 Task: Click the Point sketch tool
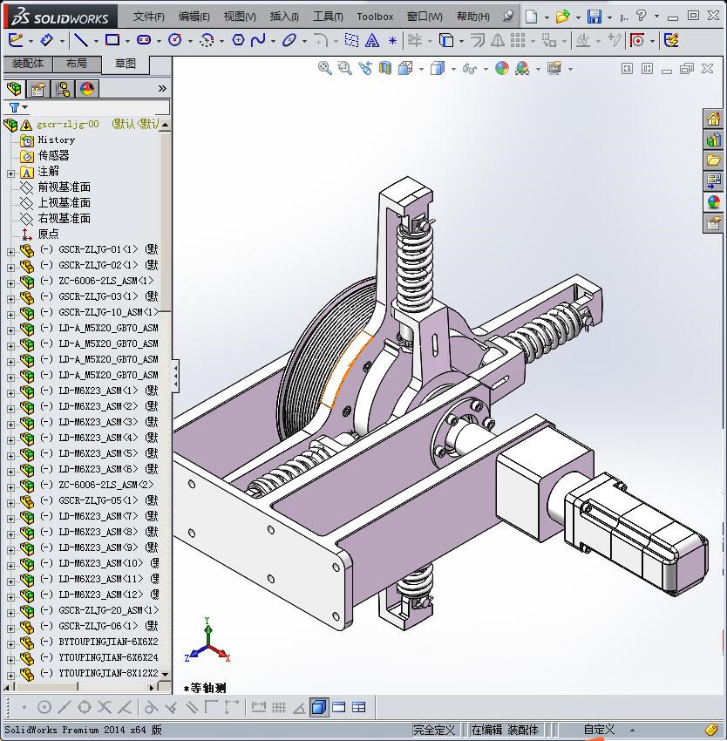point(392,41)
